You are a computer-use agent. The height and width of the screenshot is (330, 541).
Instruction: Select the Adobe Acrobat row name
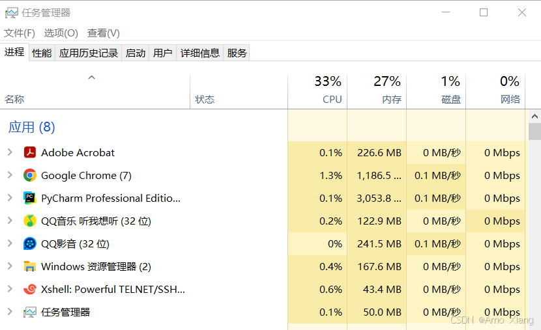78,152
